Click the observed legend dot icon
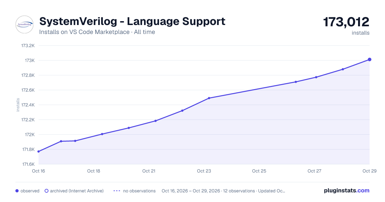The width and height of the screenshot is (385, 202). click(17, 191)
